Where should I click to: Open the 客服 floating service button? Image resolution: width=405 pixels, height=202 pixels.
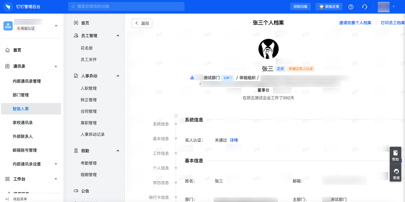coord(396,174)
